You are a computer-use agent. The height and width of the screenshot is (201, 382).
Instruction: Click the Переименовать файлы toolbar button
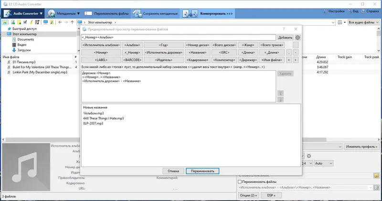pyautogui.click(x=106, y=13)
